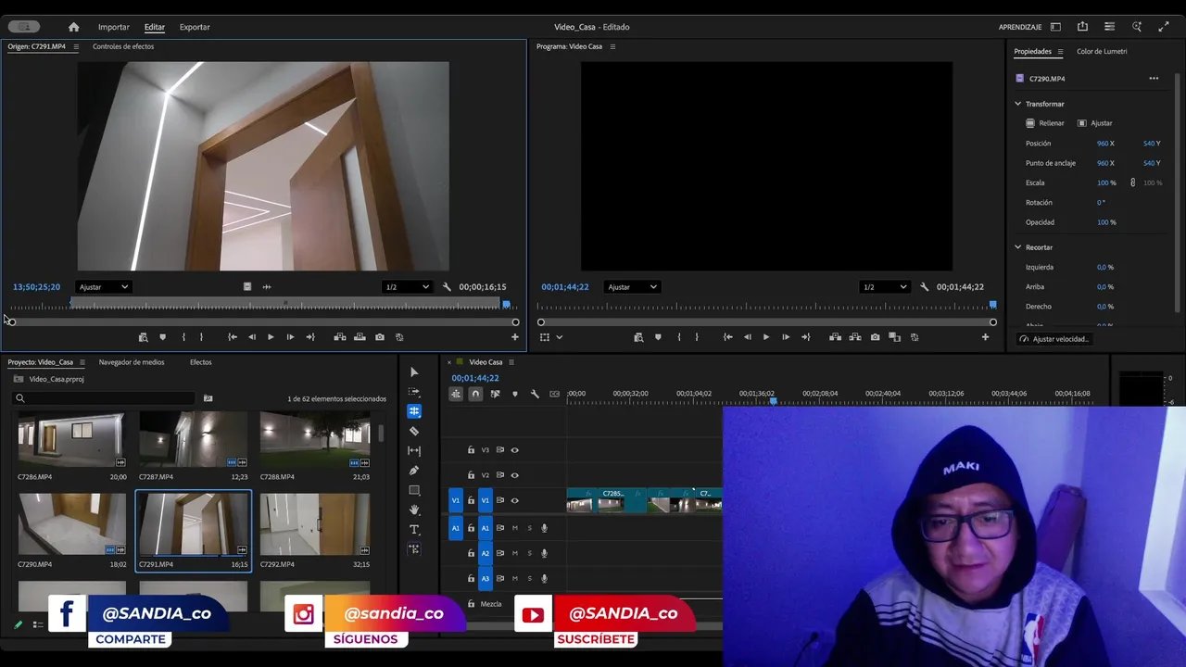Image resolution: width=1186 pixels, height=667 pixels.
Task: Select the Rectangle tool
Action: tap(414, 490)
